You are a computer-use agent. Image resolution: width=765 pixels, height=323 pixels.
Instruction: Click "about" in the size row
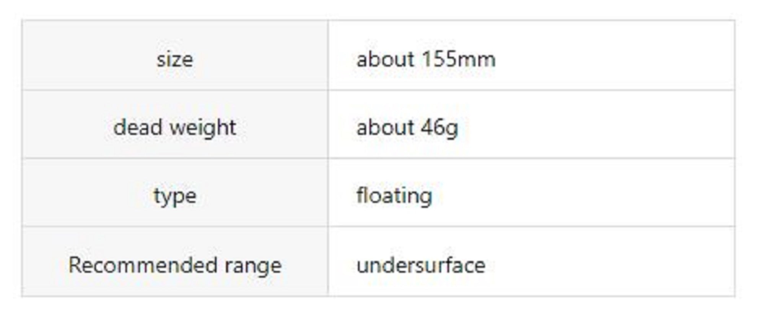386,60
